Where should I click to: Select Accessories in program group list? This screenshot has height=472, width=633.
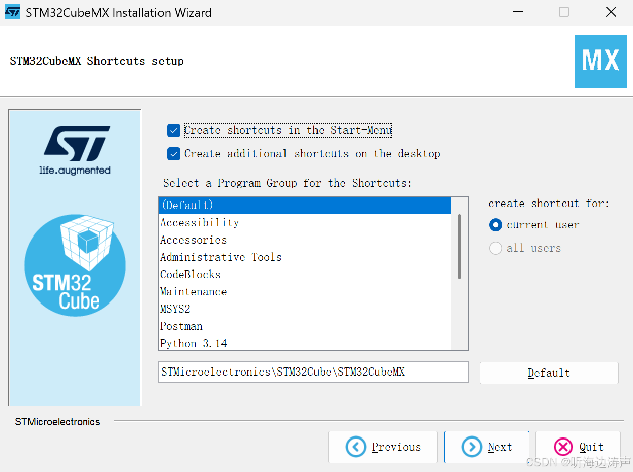(x=305, y=240)
